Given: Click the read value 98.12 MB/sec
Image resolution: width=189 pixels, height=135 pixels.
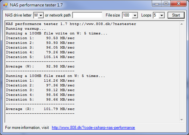Looking at the screenshot, I should (60, 90).
